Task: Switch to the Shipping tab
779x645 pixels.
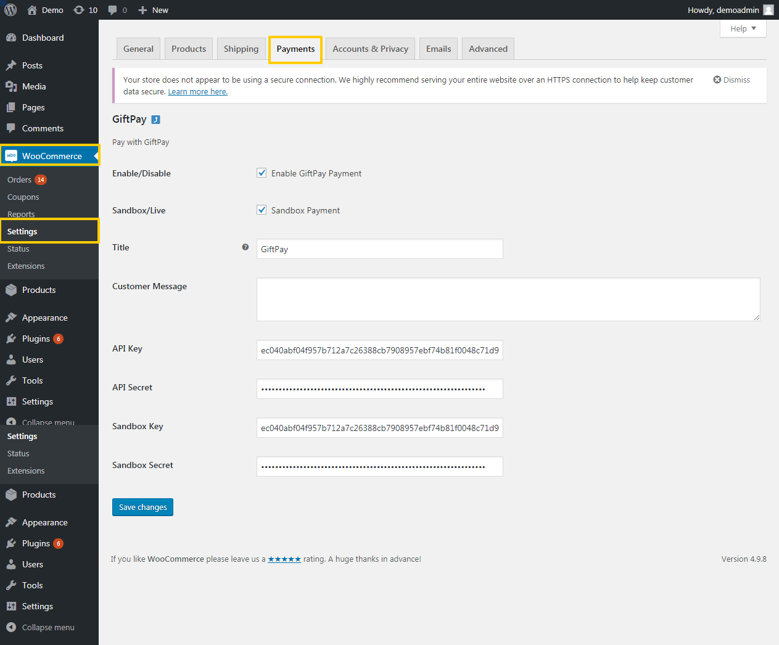Action: point(241,49)
